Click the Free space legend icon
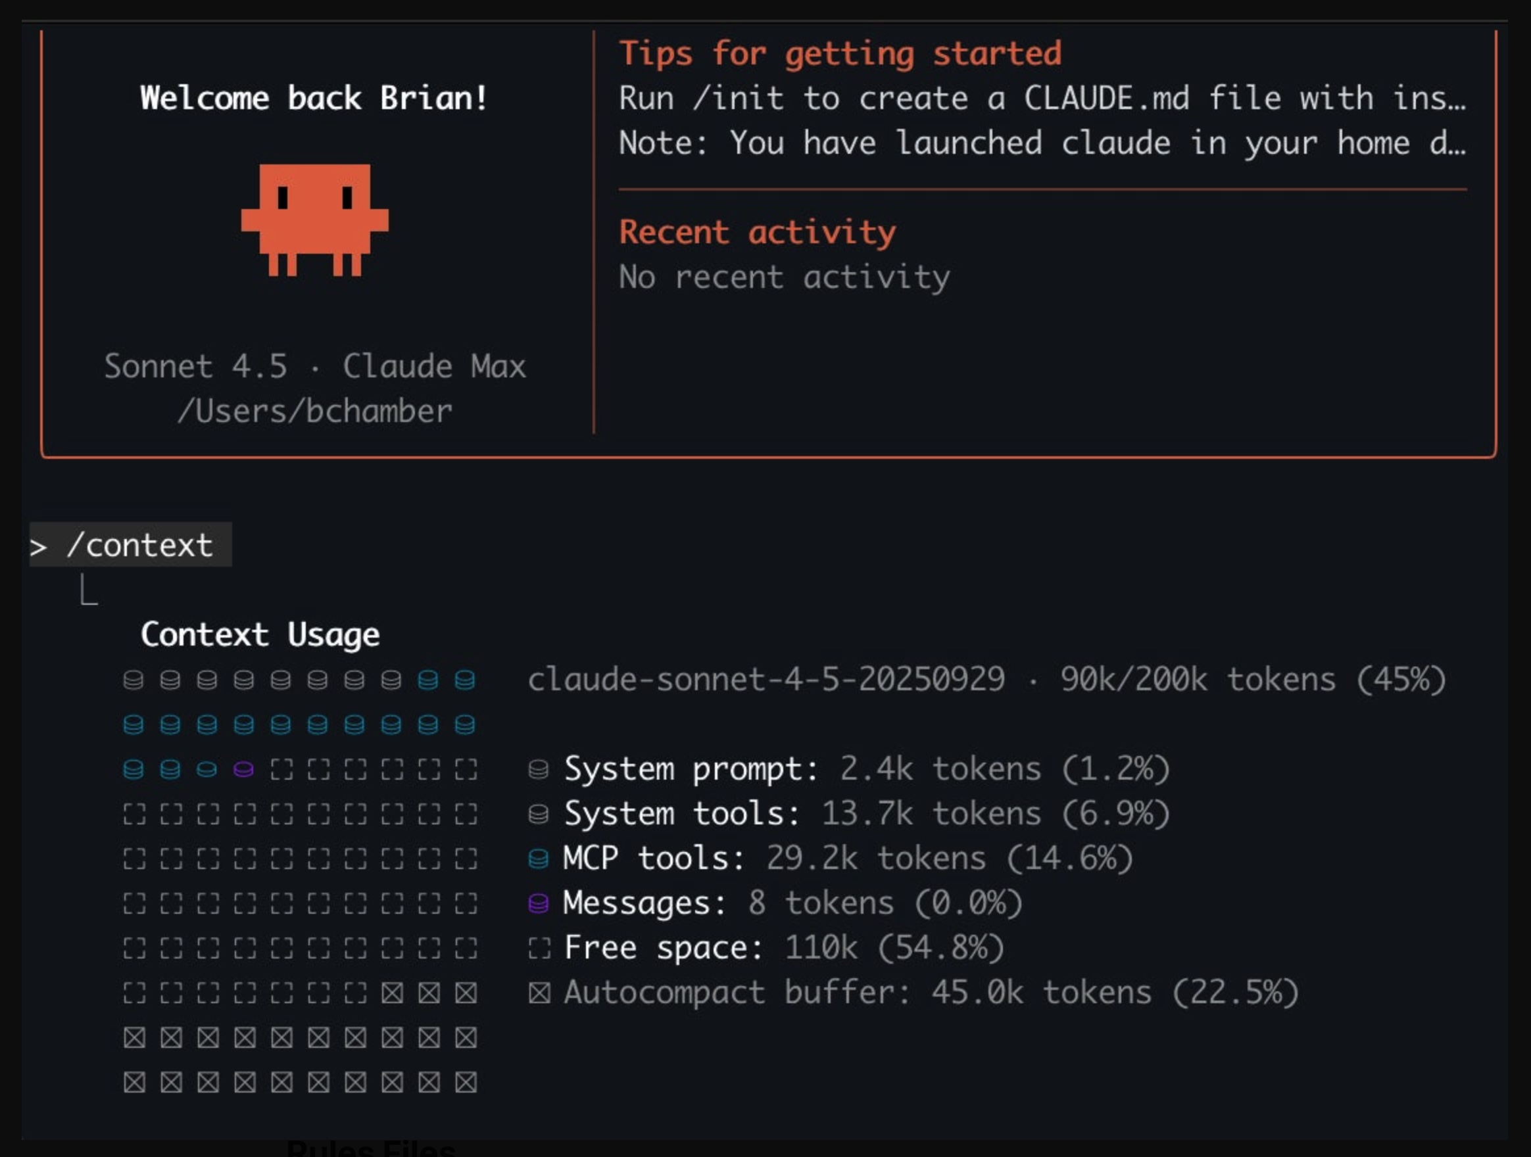The image size is (1531, 1157). tap(539, 948)
